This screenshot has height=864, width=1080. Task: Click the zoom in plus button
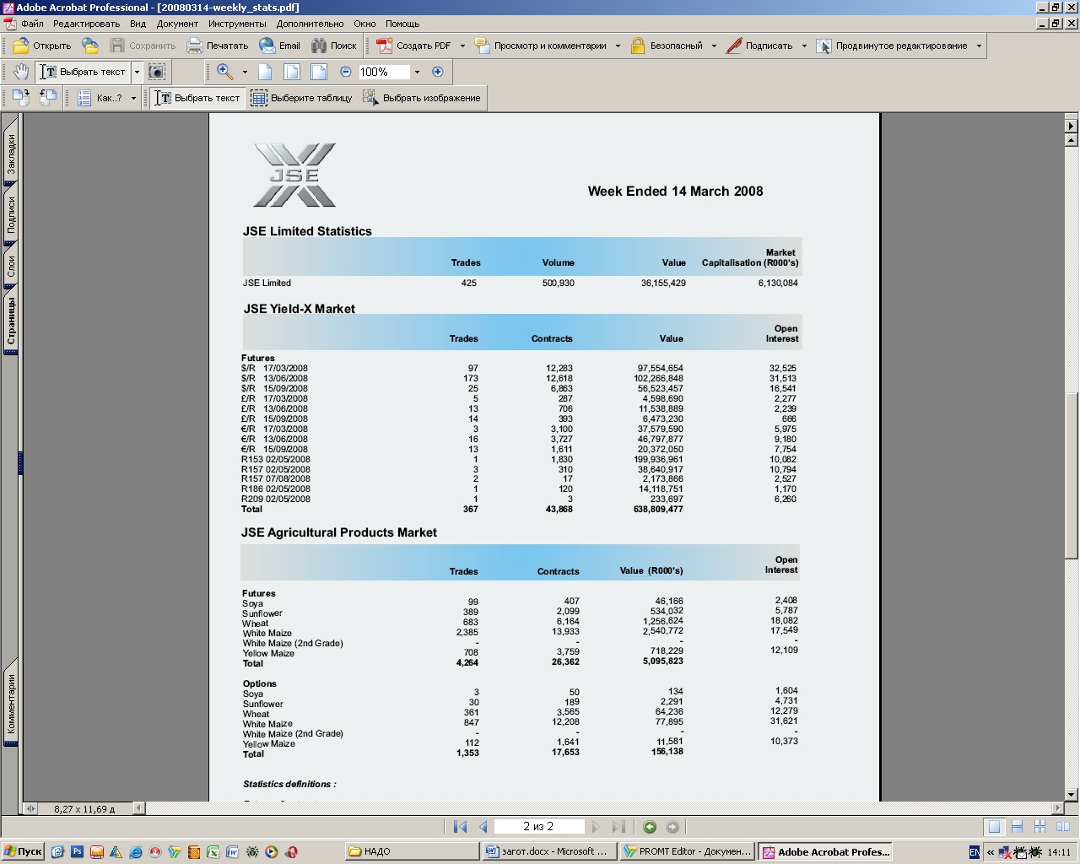[437, 72]
